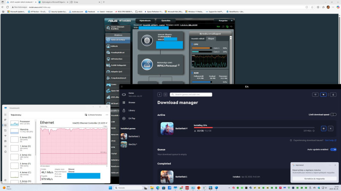Open Task Manager processes icon
The height and width of the screenshot is (191, 341).
point(6,120)
